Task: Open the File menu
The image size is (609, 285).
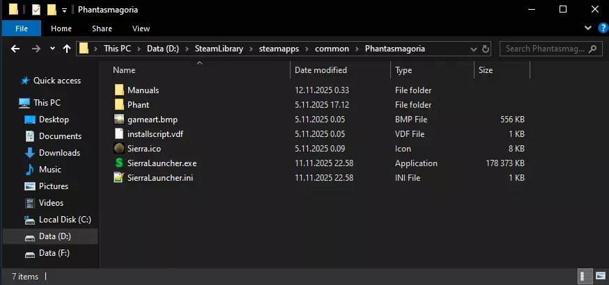Action: tap(22, 28)
